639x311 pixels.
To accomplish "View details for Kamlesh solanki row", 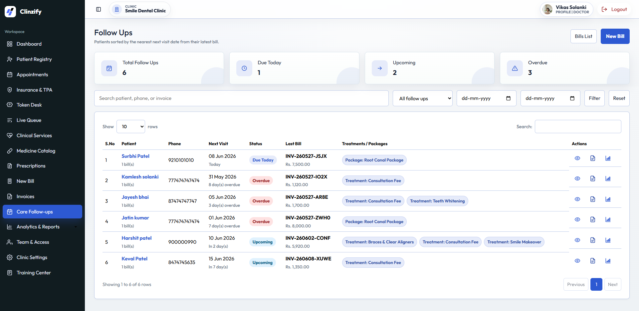I will click(x=577, y=178).
